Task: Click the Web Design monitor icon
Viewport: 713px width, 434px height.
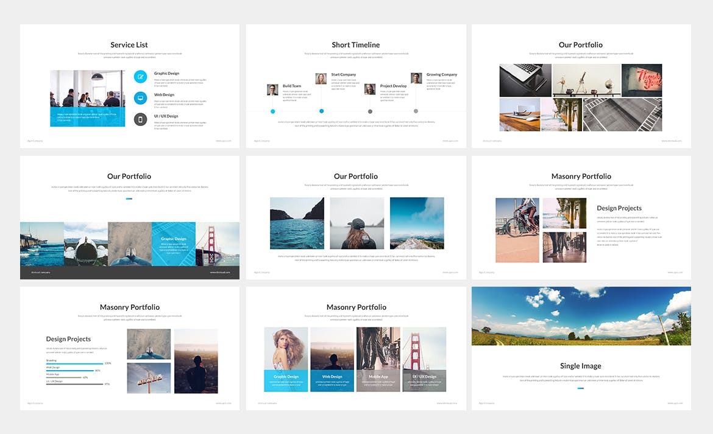Action: (x=141, y=98)
